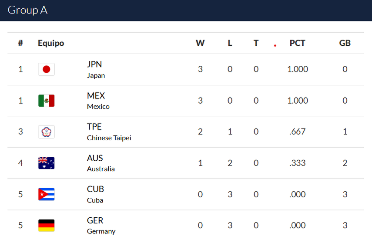Screen dimensions: 372x250
Task: Sort by the PCT column header
Action: click(298, 43)
